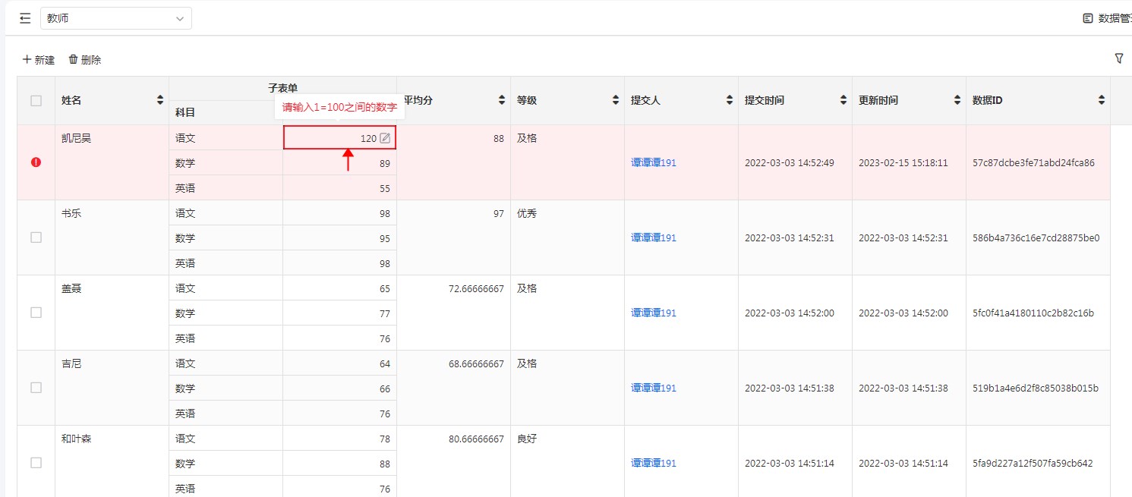Sort by the 姓名 column arrows
1132x497 pixels.
(160, 100)
